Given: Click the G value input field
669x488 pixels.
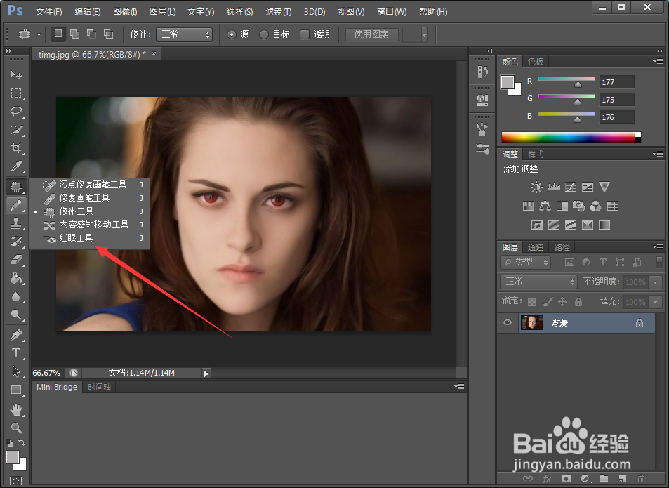Looking at the screenshot, I should click(x=617, y=100).
